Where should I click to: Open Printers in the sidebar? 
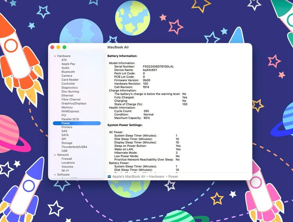click(x=67, y=127)
